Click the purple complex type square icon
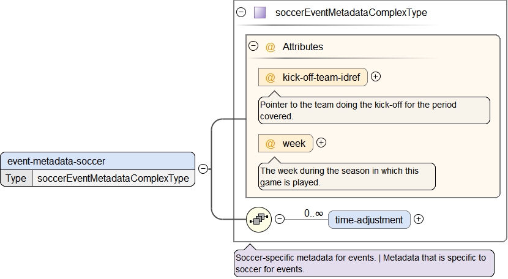This screenshot has height=279, width=508. pyautogui.click(x=260, y=12)
